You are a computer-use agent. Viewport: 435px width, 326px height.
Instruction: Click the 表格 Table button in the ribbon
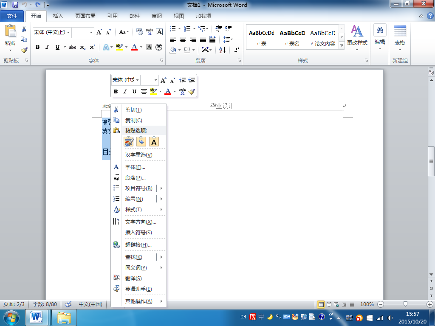tap(400, 37)
